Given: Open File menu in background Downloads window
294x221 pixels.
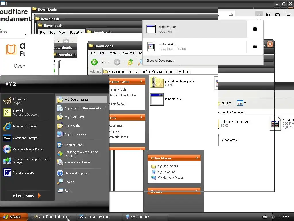Looking at the screenshot, I should (42, 33).
